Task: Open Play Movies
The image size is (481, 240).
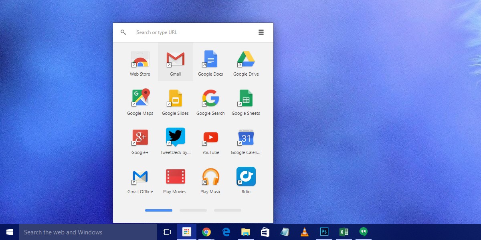Action: (175, 177)
